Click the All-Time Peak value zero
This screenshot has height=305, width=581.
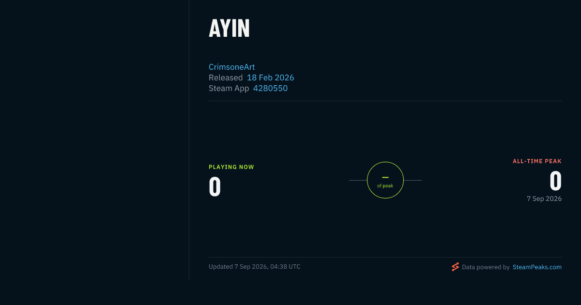[x=556, y=181]
